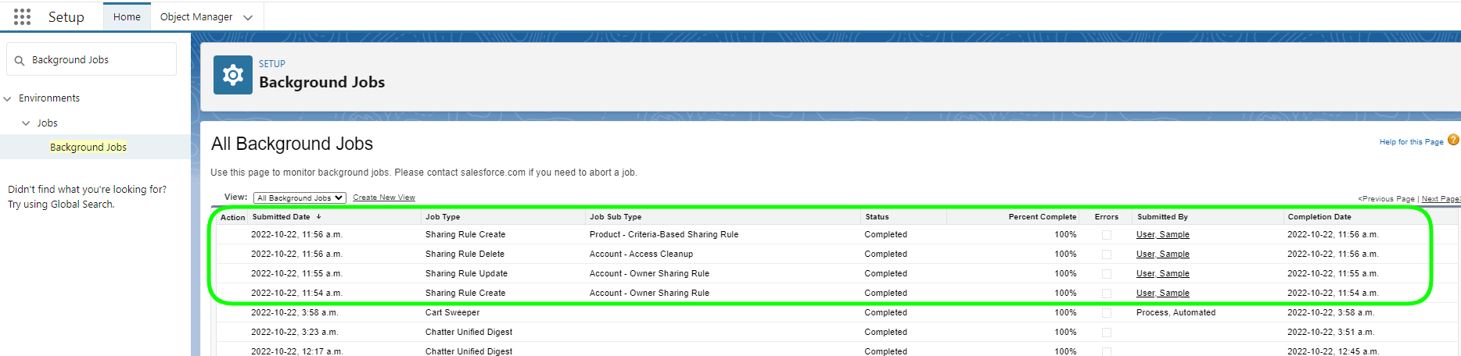Viewport: 1461px width, 356px height.
Task: Click the Action column header
Action: [x=232, y=218]
